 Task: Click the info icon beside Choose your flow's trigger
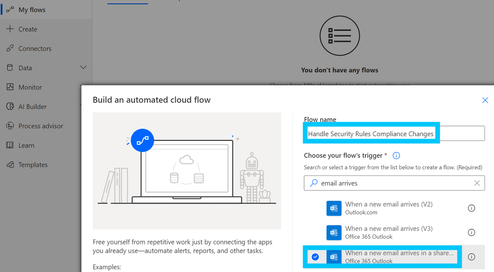click(x=396, y=155)
